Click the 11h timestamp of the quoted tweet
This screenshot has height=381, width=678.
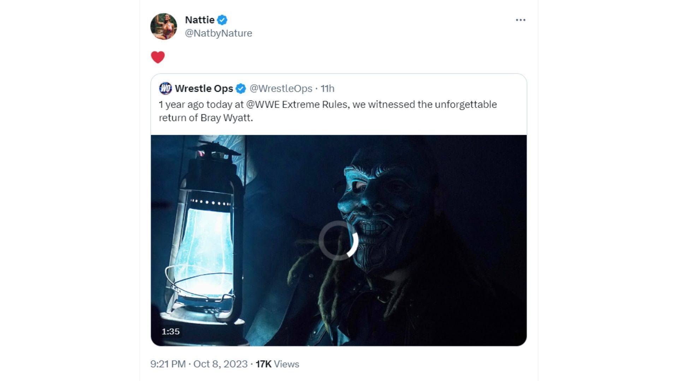327,89
